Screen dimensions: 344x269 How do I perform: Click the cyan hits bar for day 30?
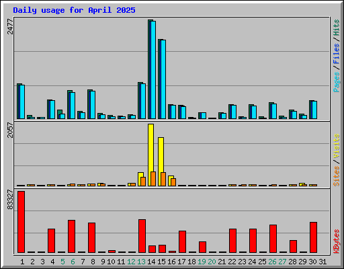[314, 110]
